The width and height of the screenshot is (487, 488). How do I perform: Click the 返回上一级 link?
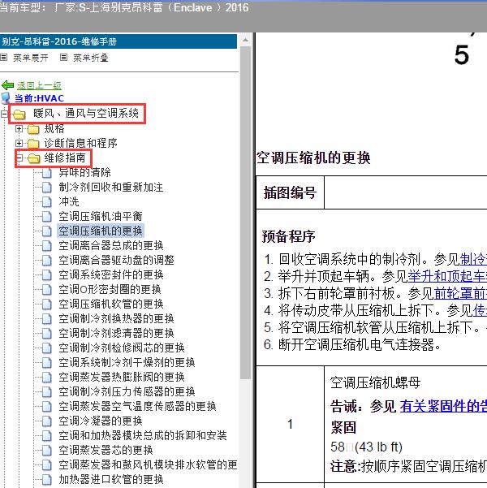pyautogui.click(x=39, y=85)
